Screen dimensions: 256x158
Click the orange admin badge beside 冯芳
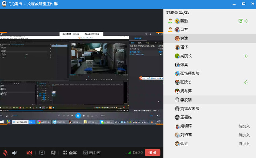click(170, 30)
